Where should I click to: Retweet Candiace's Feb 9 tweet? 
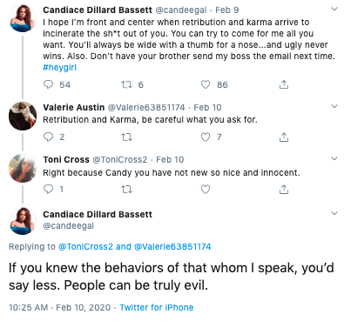126,84
